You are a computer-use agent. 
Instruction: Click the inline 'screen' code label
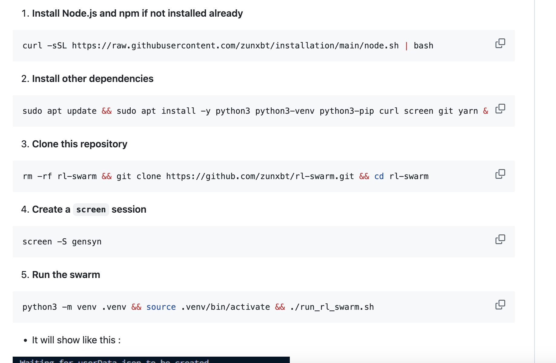(91, 209)
